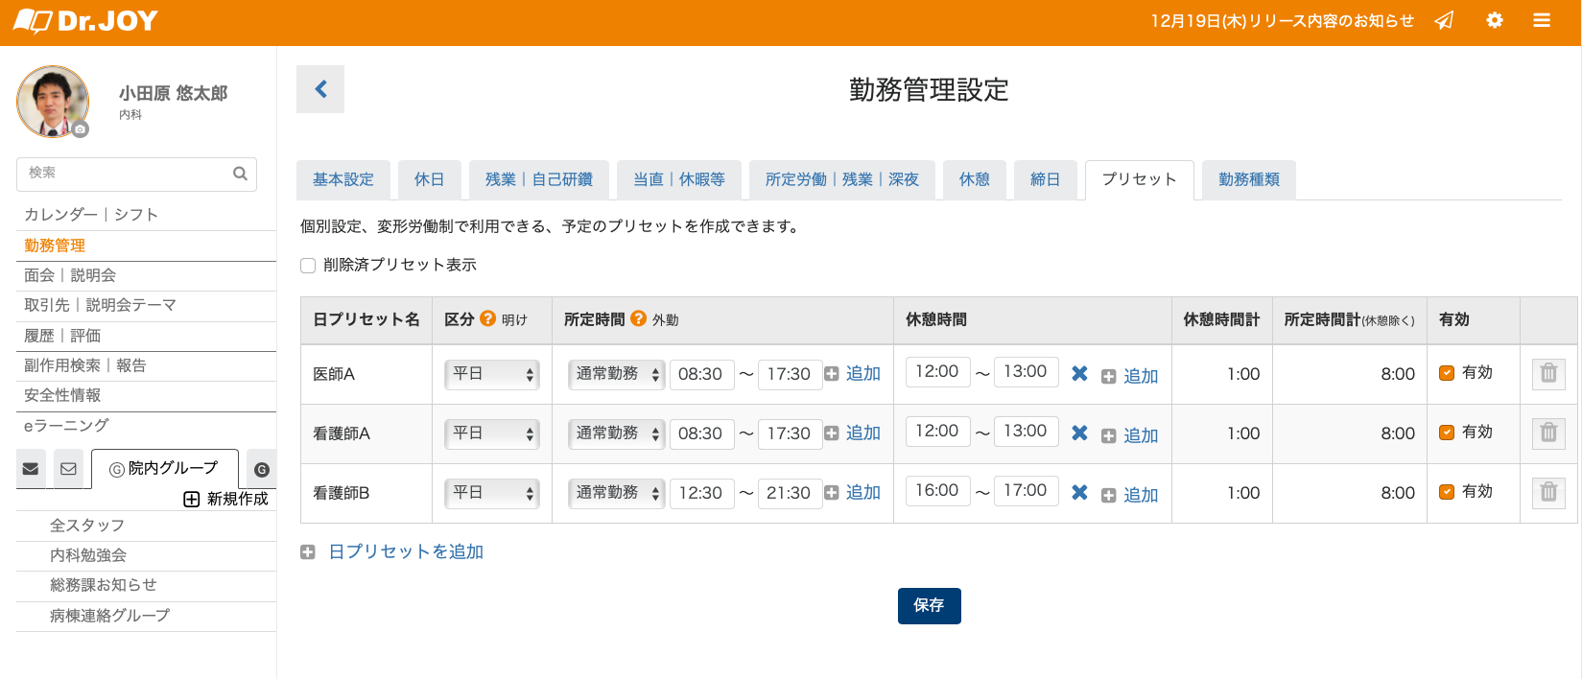Toggle 削除済プリセット表示 checkbox

tap(308, 266)
